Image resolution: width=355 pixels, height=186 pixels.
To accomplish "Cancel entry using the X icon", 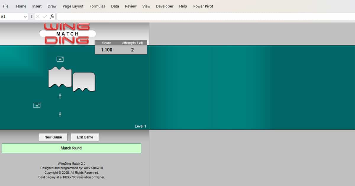I will (x=38, y=17).
